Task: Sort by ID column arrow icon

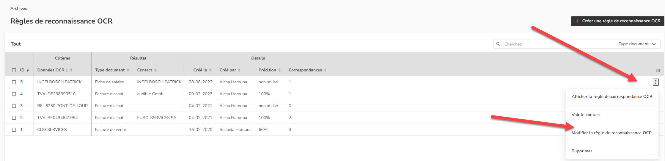Action: [28, 70]
